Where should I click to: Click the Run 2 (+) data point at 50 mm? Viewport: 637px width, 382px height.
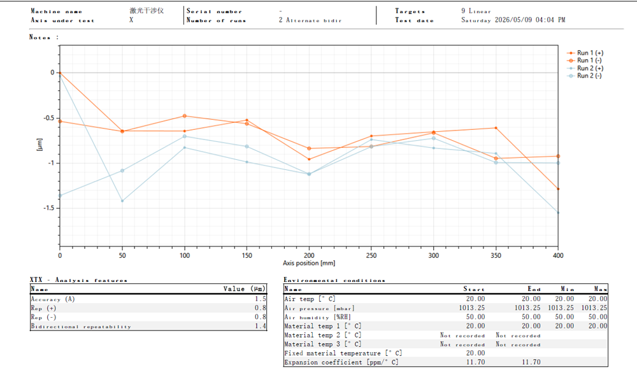pos(122,201)
